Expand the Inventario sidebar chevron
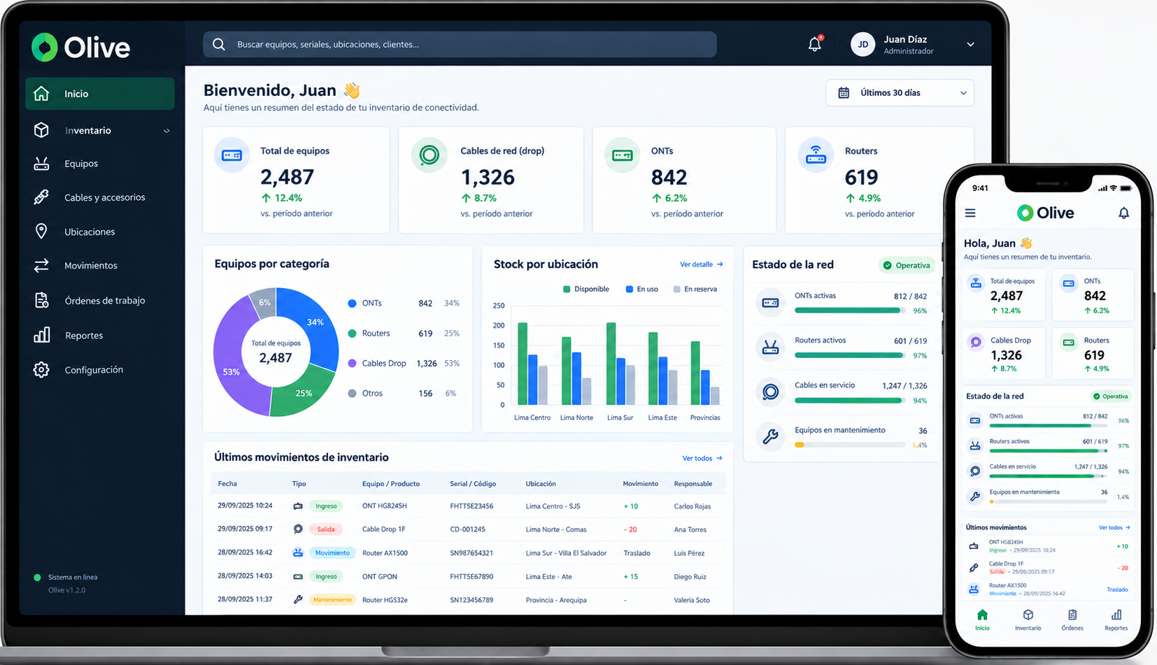1157x665 pixels. [x=166, y=131]
